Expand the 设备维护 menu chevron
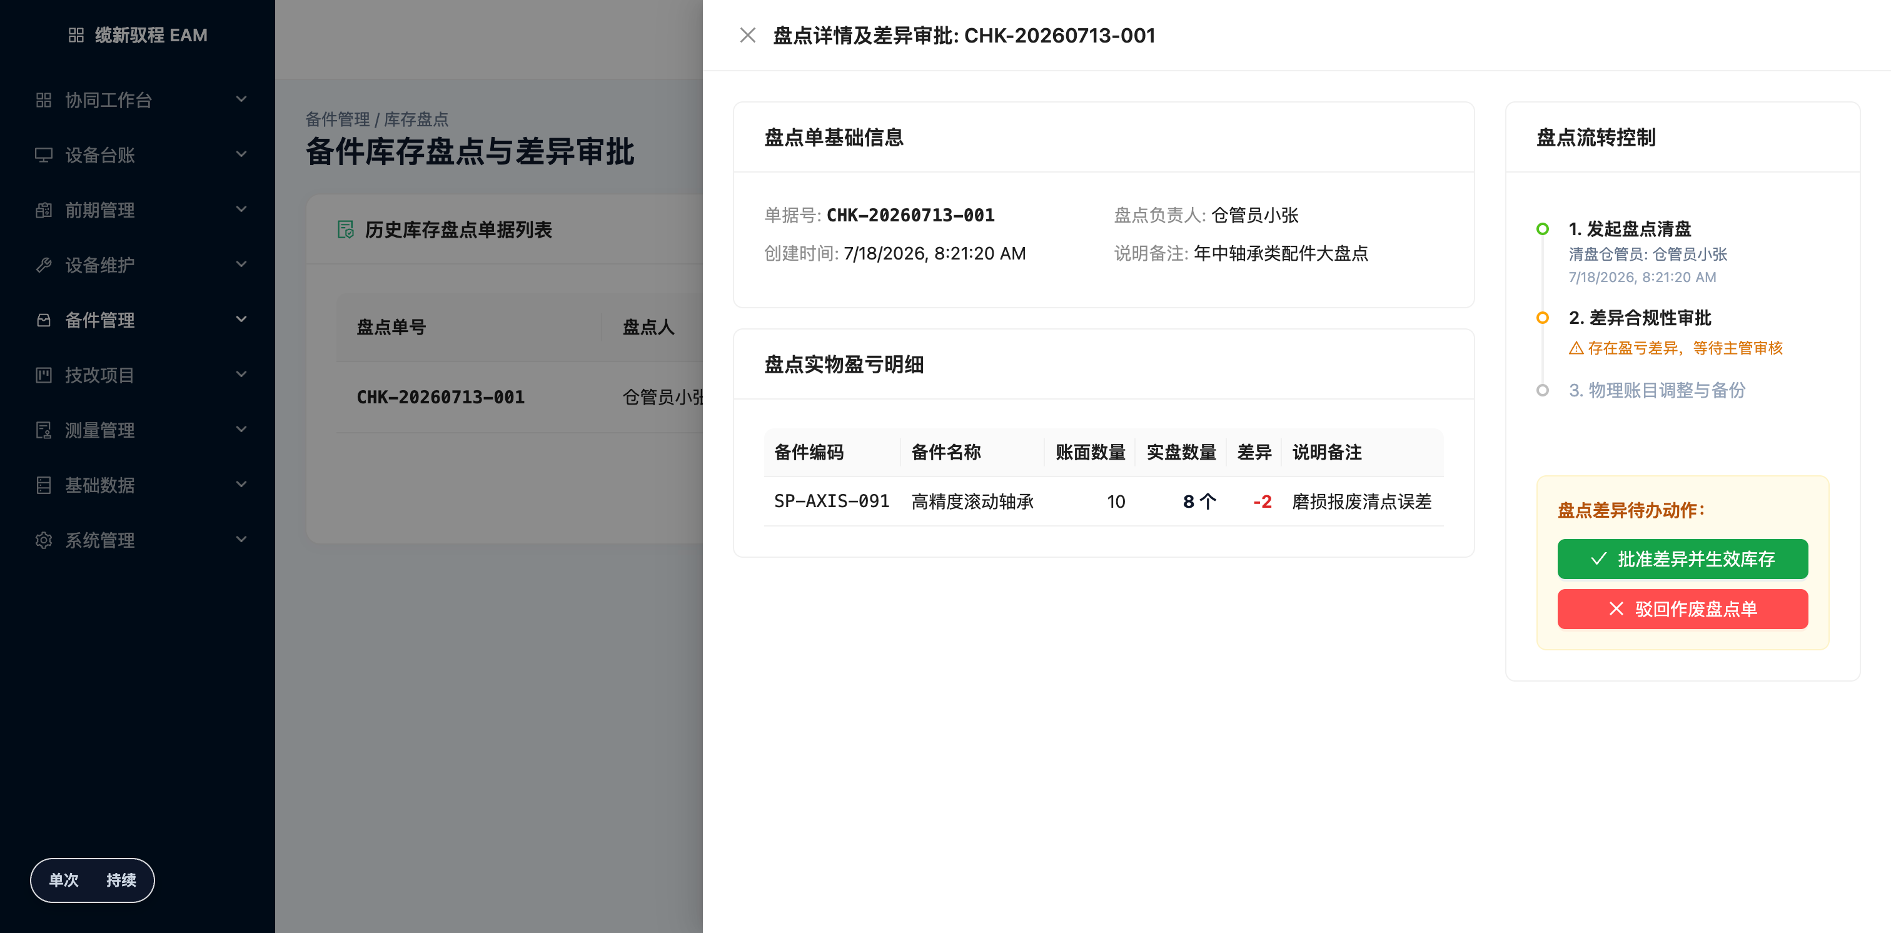The image size is (1891, 933). click(241, 265)
